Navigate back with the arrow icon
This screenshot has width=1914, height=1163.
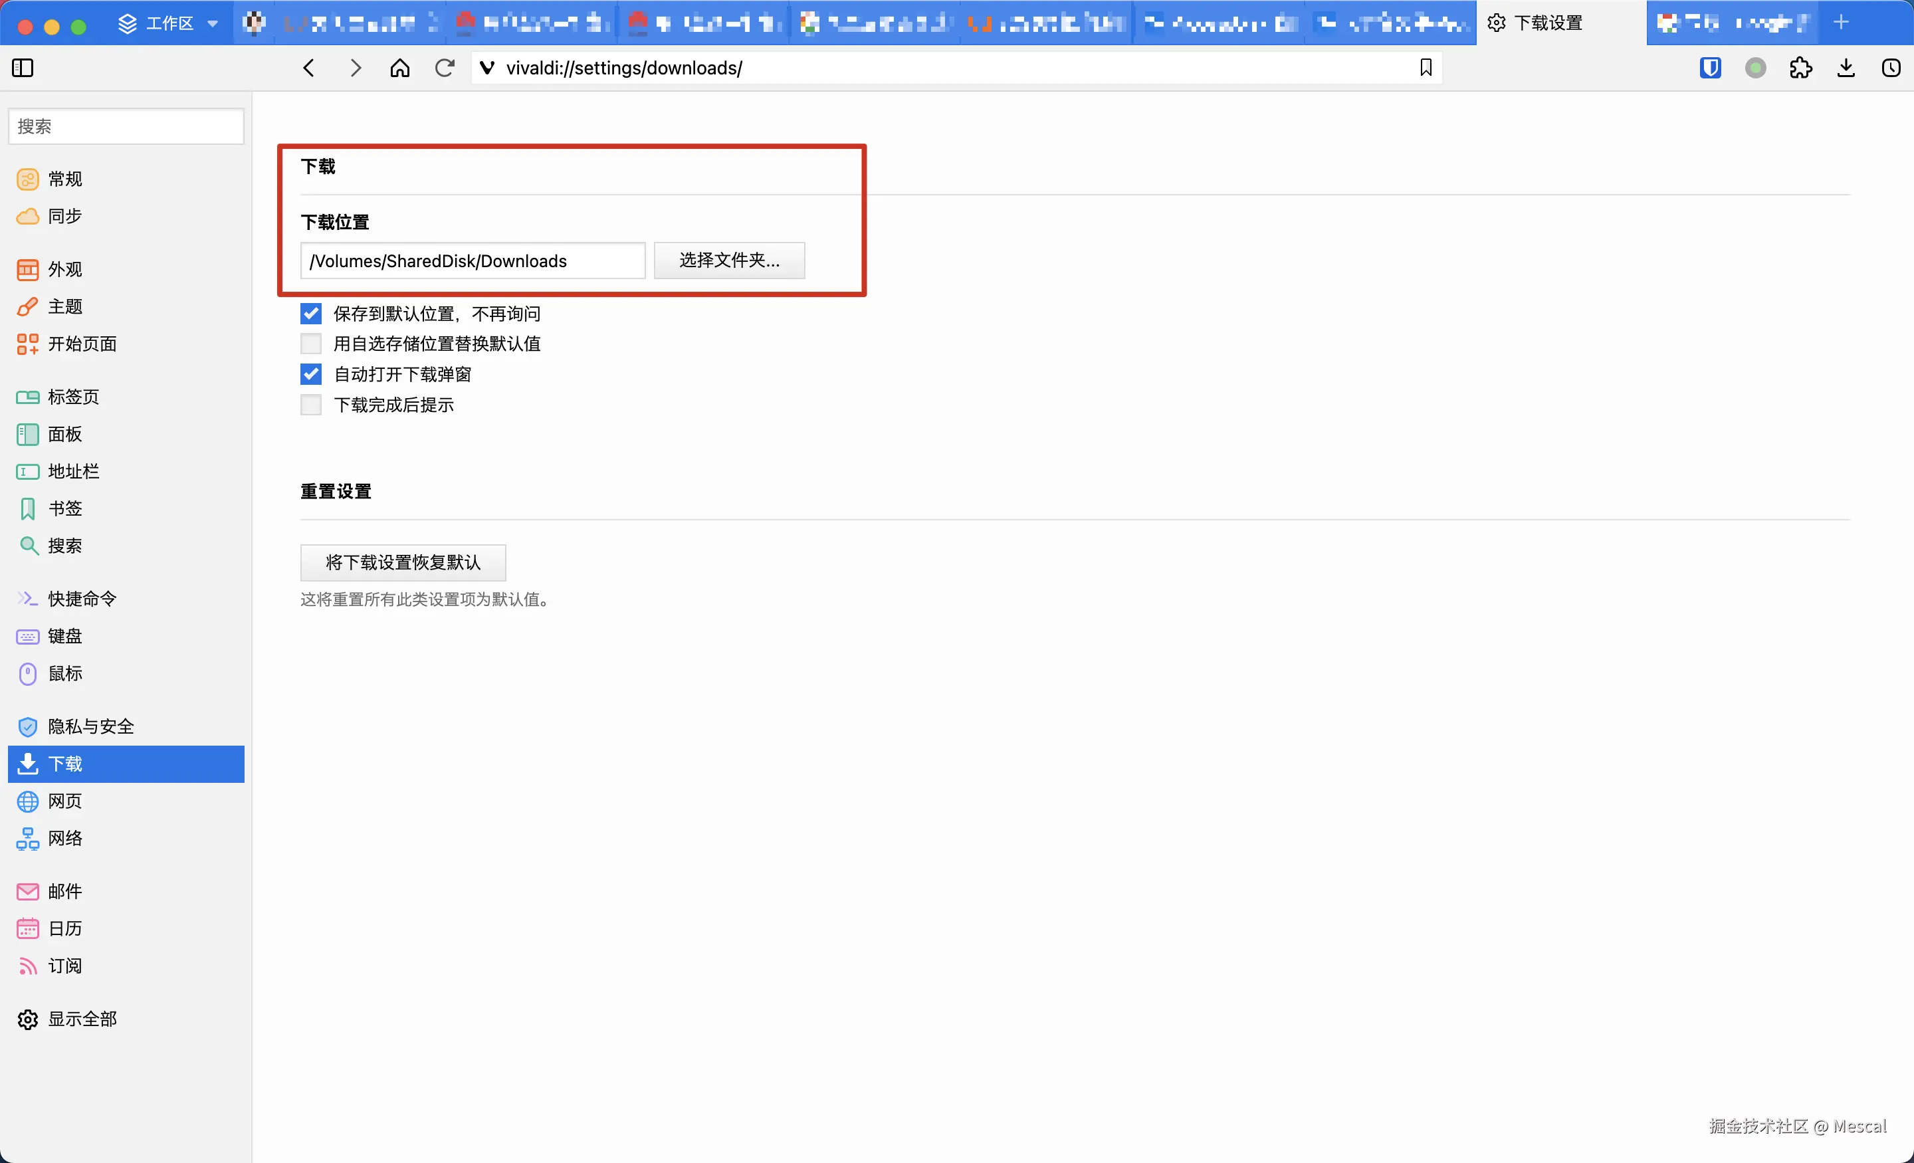tap(309, 68)
